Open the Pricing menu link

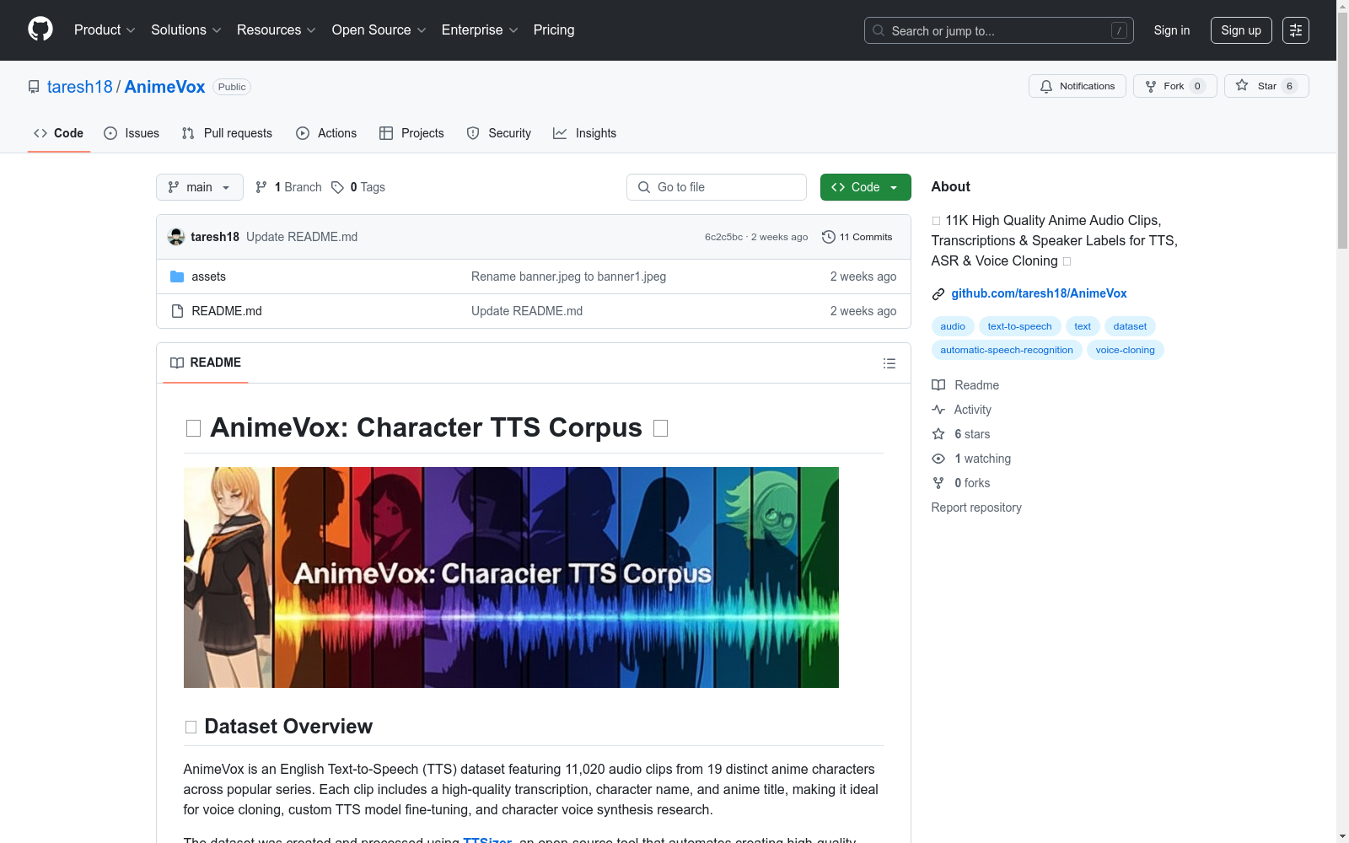pos(554,30)
